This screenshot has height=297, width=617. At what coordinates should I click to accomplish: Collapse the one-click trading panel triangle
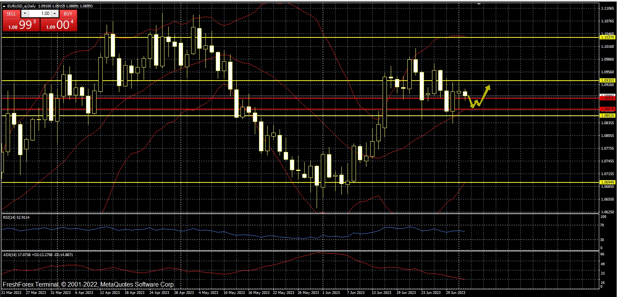click(x=4, y=6)
